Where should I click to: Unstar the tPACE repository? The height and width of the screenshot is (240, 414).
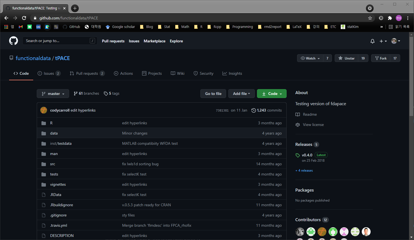pyautogui.click(x=346, y=58)
